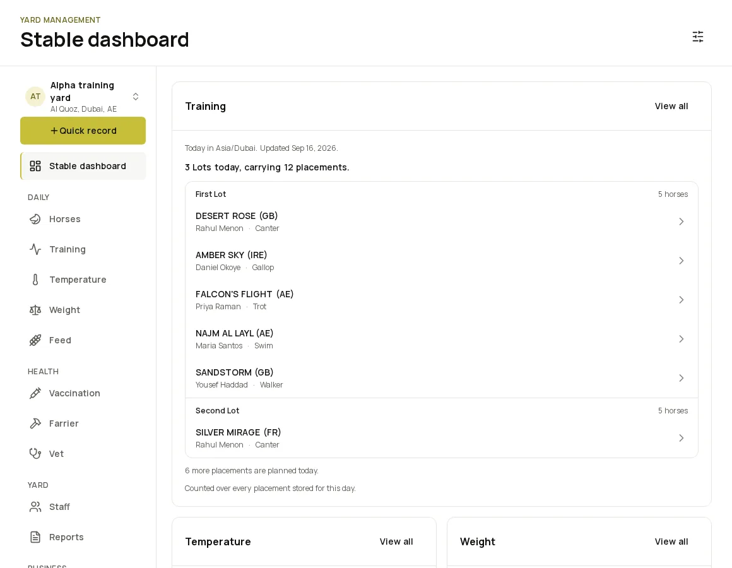Open the DESERT ROSE (GB) row chevron
The image size is (732, 568).
(x=681, y=222)
